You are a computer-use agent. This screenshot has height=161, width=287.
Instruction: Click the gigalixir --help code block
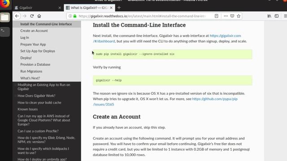point(172,80)
